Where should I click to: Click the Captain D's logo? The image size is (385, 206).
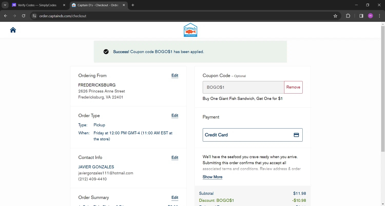coord(190,30)
